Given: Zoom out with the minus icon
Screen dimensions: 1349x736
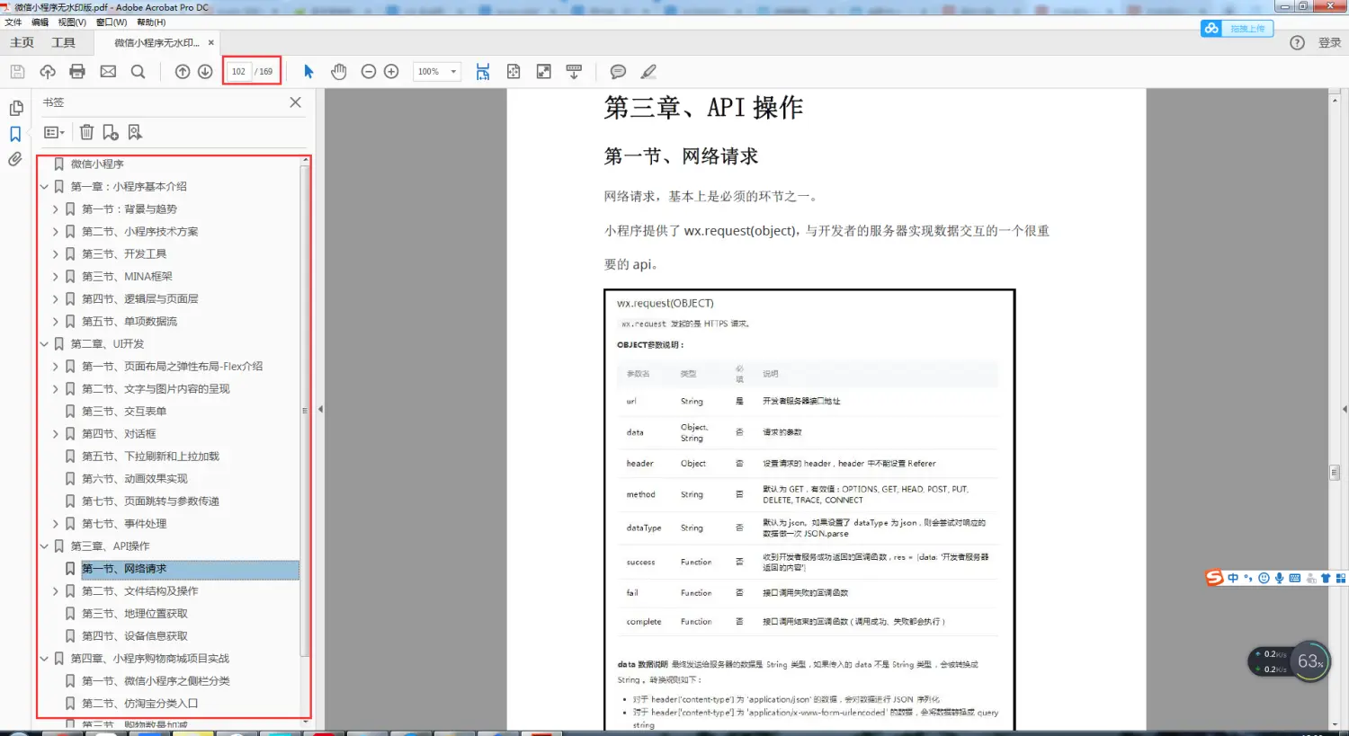Looking at the screenshot, I should coord(369,72).
